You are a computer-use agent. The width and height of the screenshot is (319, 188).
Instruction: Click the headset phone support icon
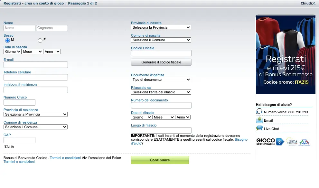[259, 111]
